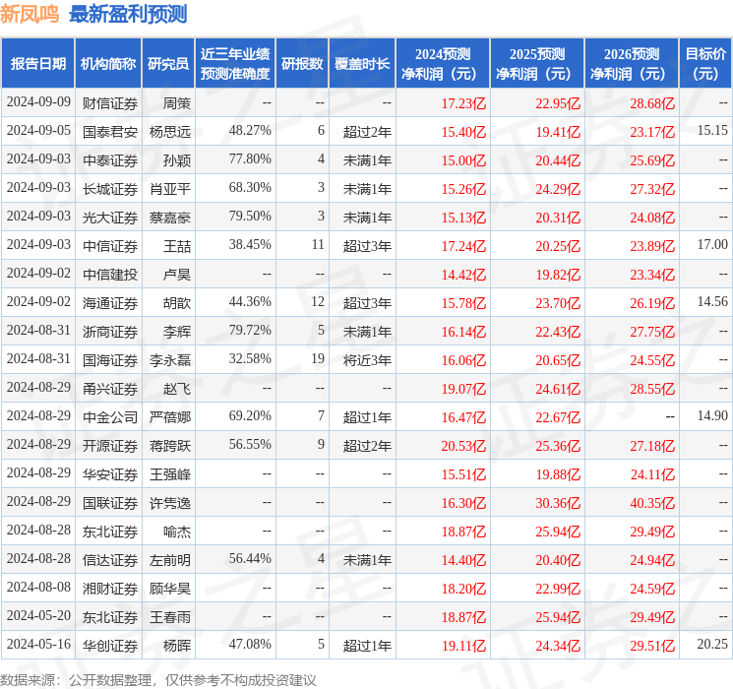Click the 14.56 target price
This screenshot has height=689, width=733.
click(x=712, y=301)
